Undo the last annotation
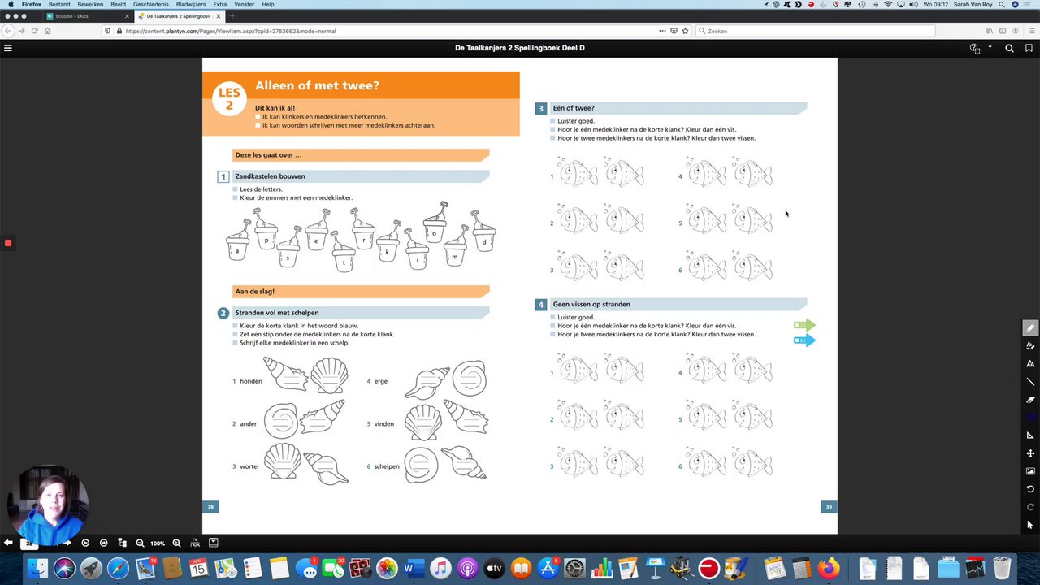 (x=1030, y=489)
